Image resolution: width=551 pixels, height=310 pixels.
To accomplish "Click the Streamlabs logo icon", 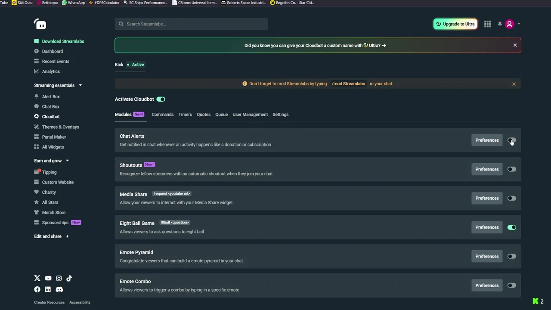I will [x=40, y=24].
